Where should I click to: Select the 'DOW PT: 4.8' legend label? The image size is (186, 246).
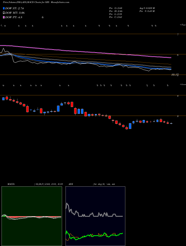pos(14,17)
